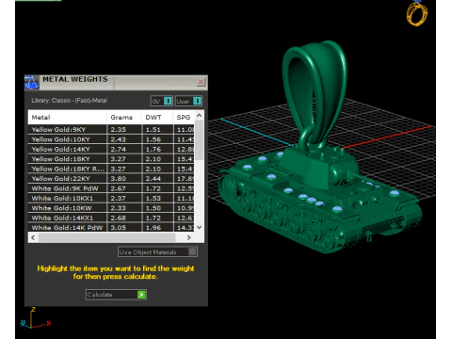Select the Yellow Gold:14KY row
The height and width of the screenshot is (339, 452).
111,149
